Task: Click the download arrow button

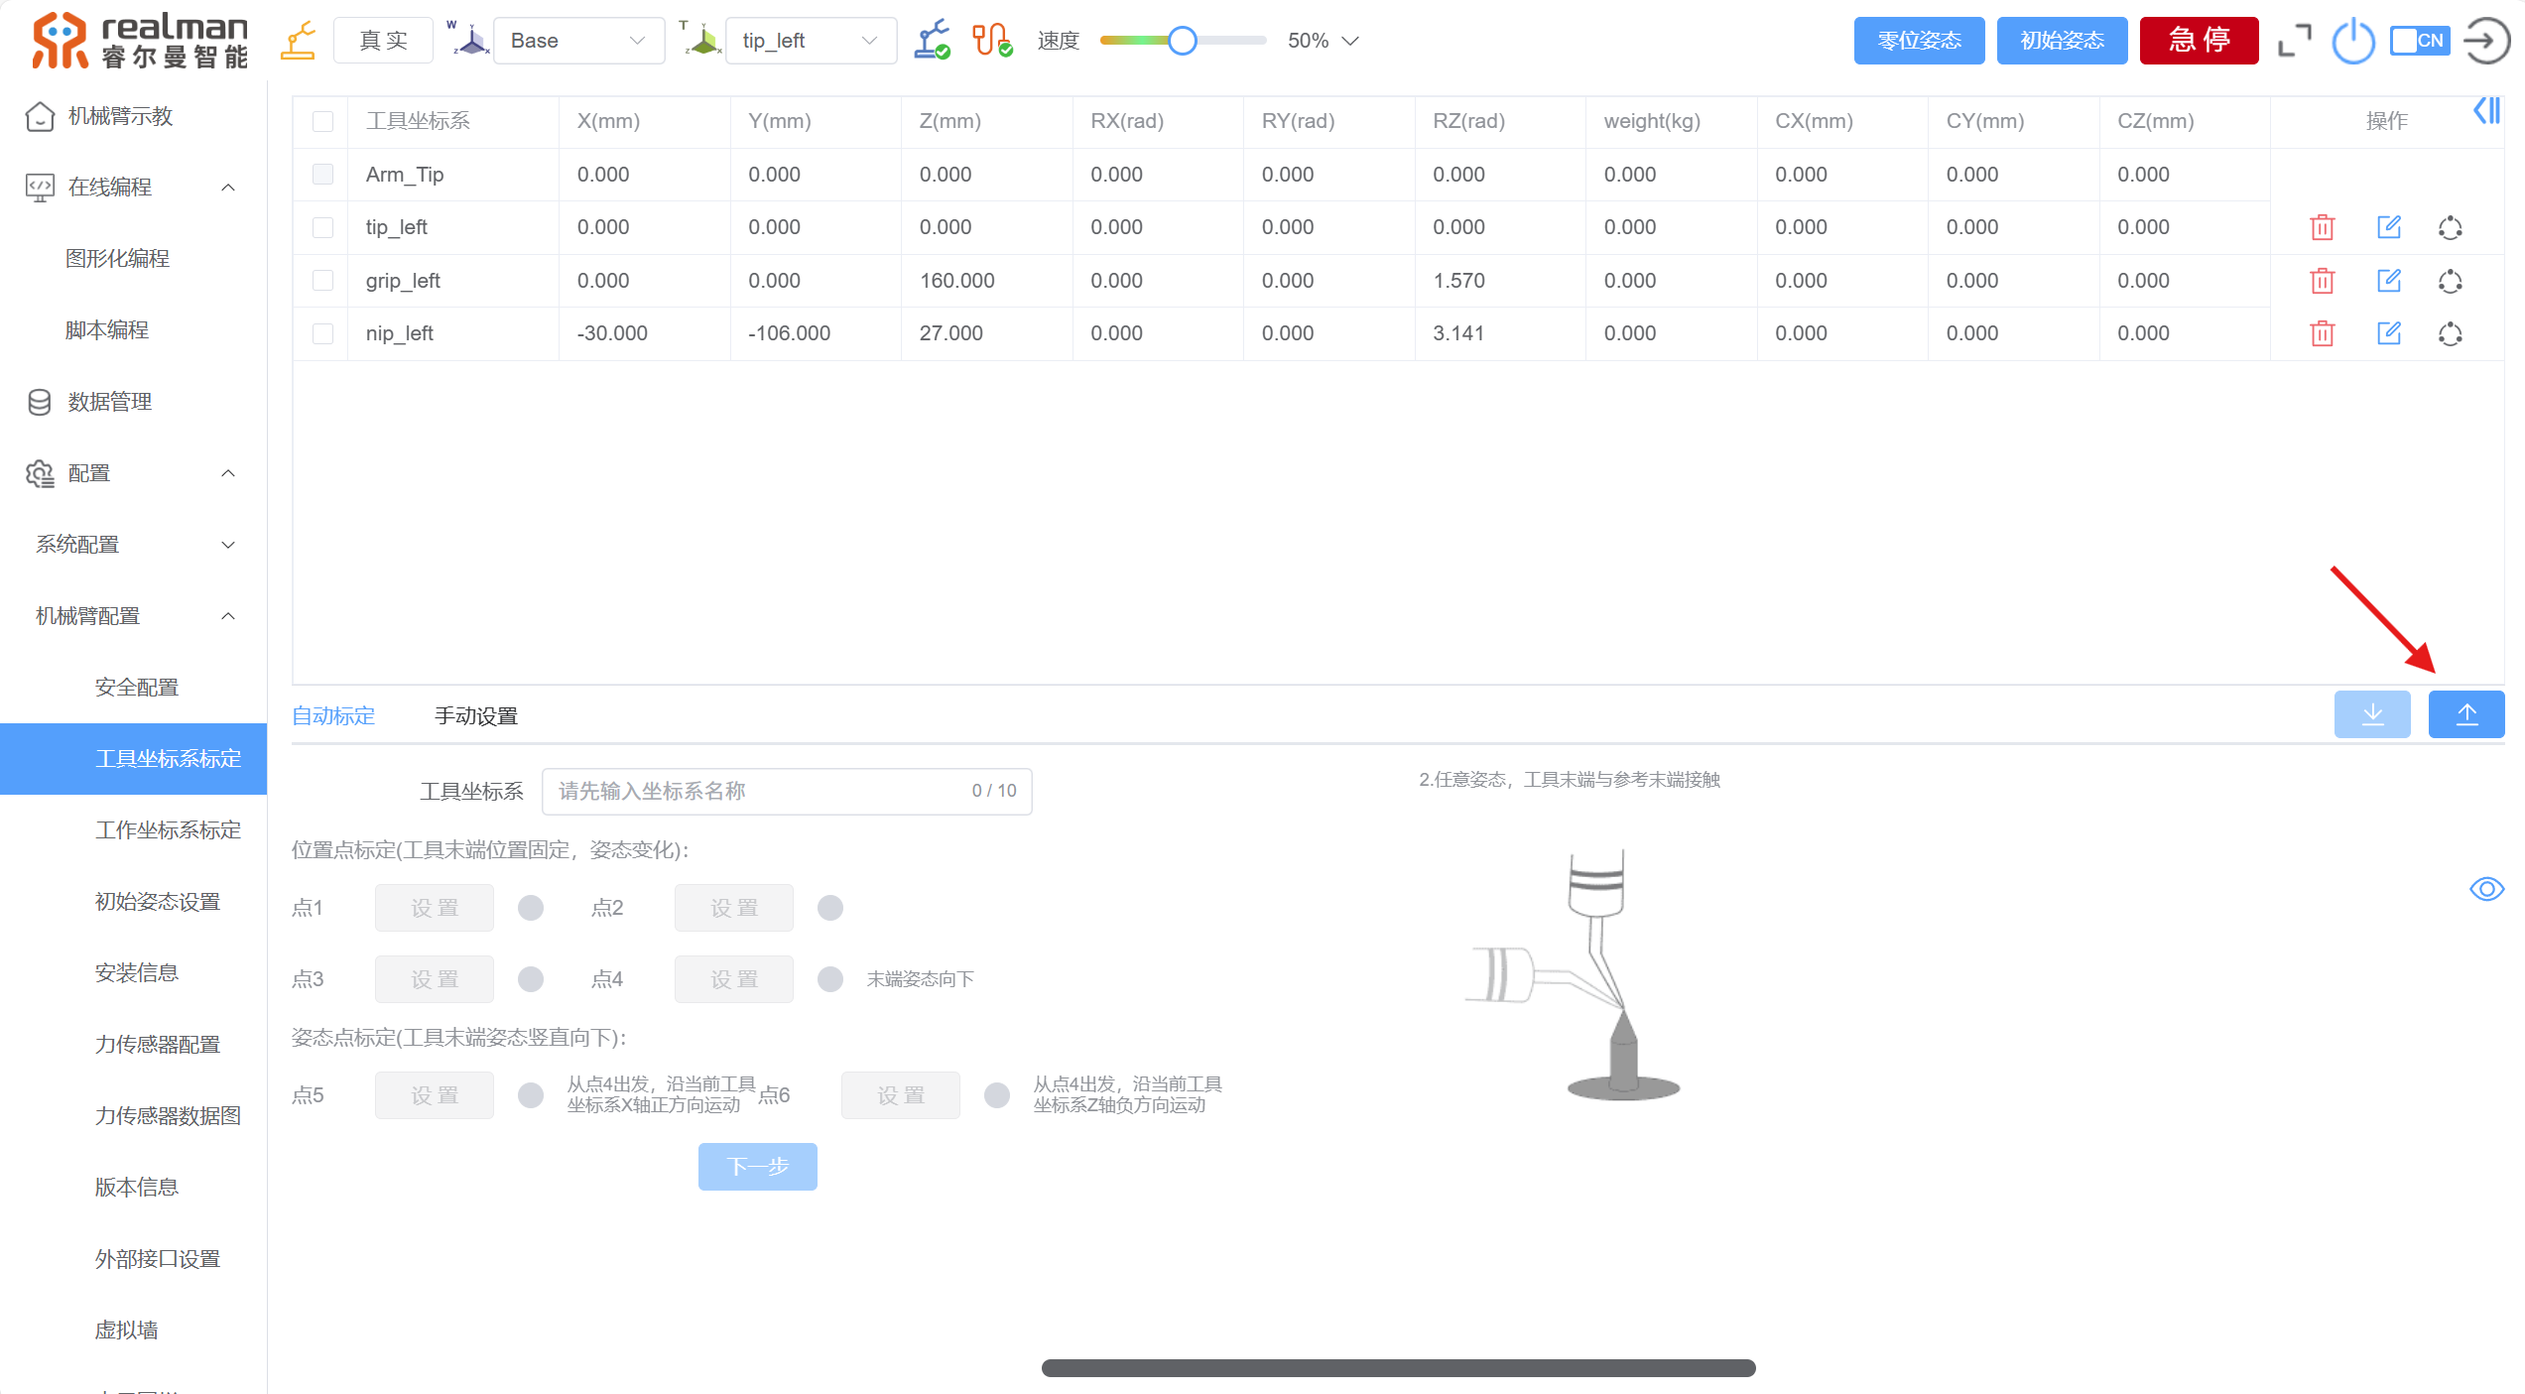Action: (x=2371, y=714)
